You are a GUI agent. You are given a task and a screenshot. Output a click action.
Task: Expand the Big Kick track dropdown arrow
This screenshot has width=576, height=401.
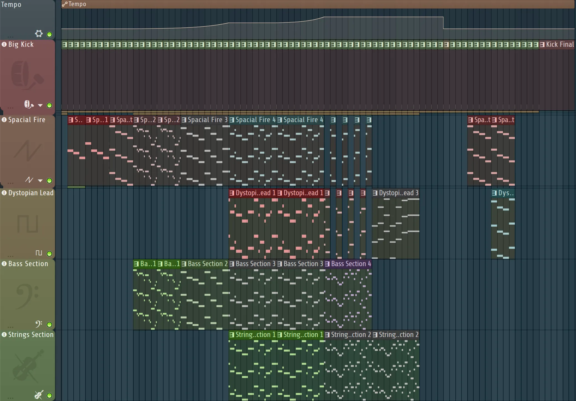click(40, 105)
